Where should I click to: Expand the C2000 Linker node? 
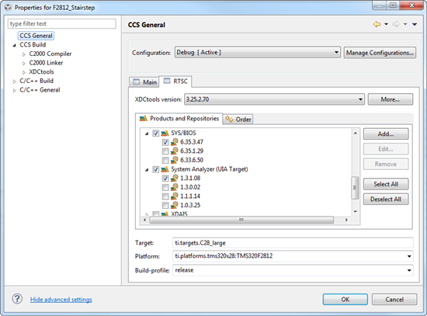(24, 64)
